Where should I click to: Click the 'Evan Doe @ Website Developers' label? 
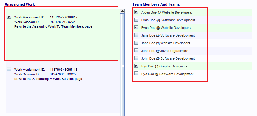point(166,28)
